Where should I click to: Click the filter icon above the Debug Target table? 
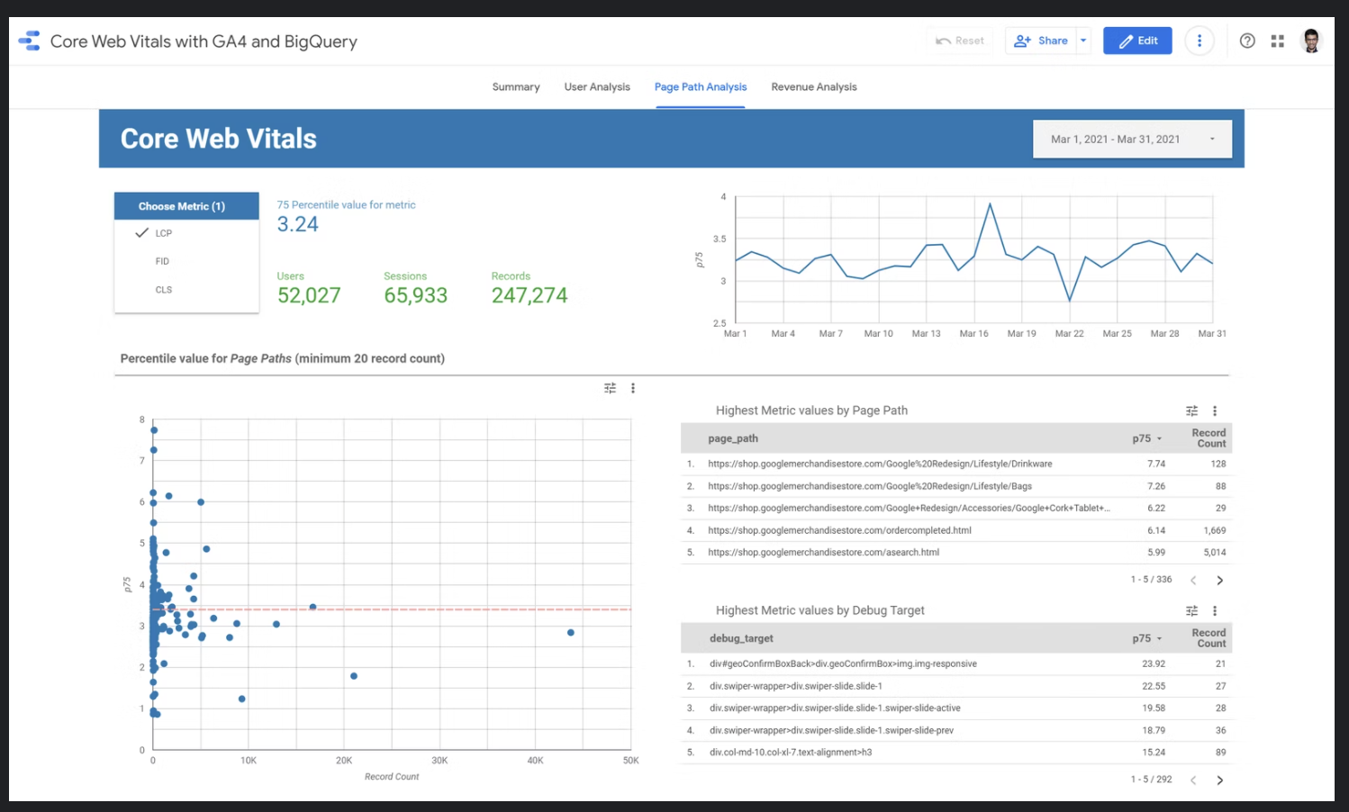(x=1191, y=610)
